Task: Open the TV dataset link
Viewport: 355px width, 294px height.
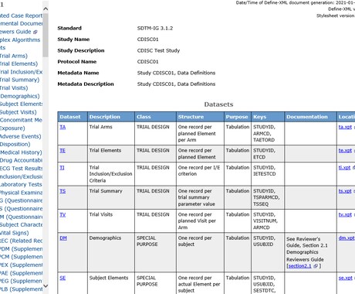Action: coord(63,214)
